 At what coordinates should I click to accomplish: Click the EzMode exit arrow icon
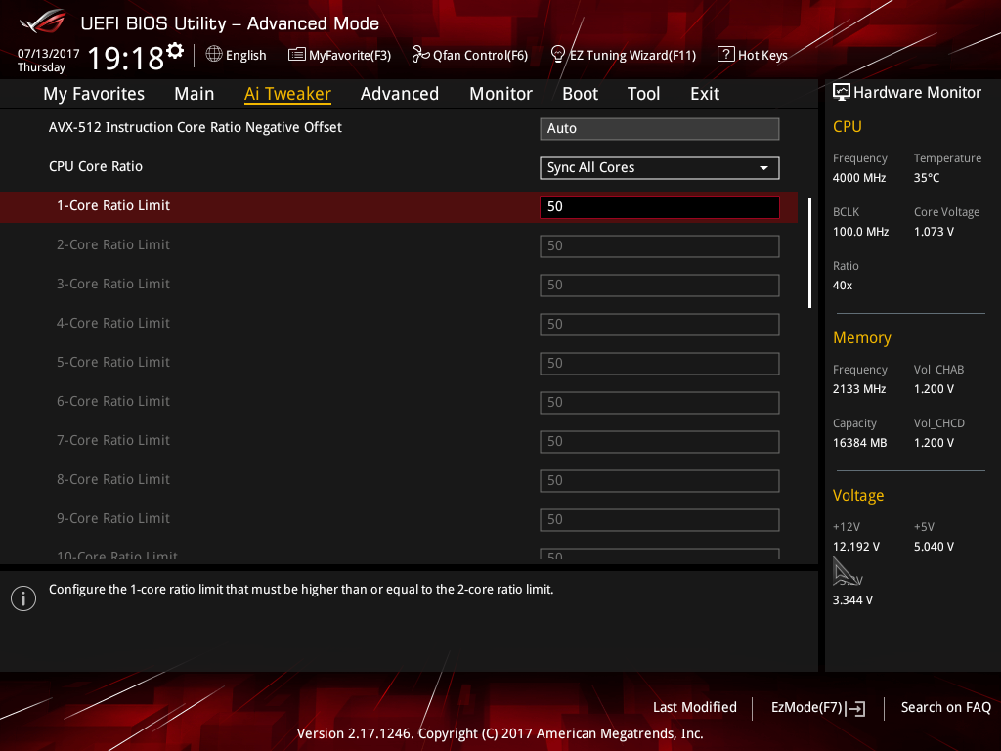click(856, 708)
